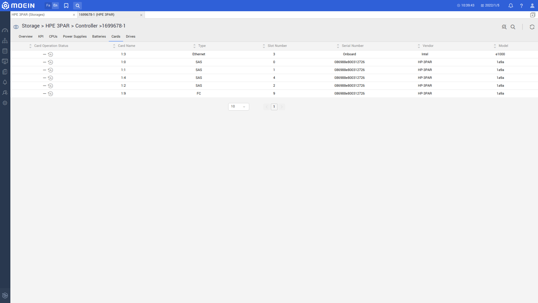Click HPE 3PAR in the breadcrumb

coord(57,26)
